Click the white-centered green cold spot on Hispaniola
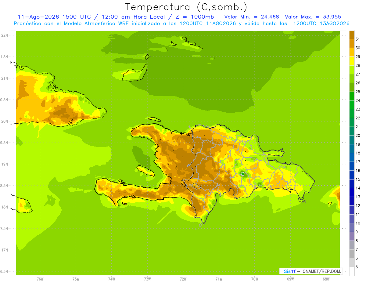This screenshot has width=366, height=283. pos(242,174)
